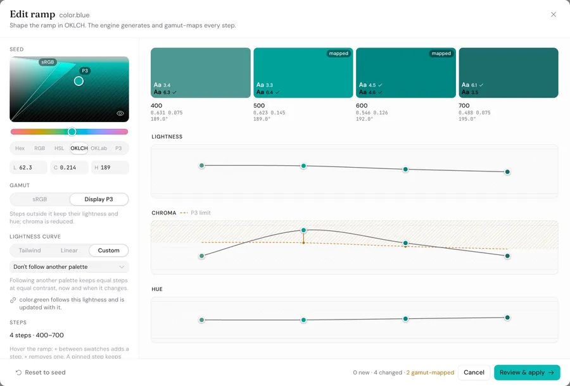Click the chroma point for step 700

(x=507, y=256)
